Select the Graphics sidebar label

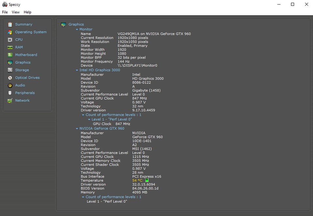[x=23, y=62]
